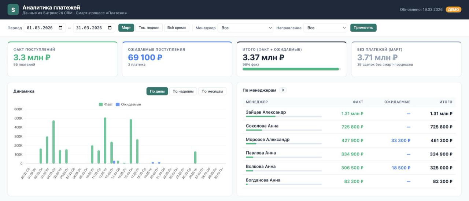Click the Без платежей (март) card
The height and width of the screenshot is (201, 469).
[406, 59]
